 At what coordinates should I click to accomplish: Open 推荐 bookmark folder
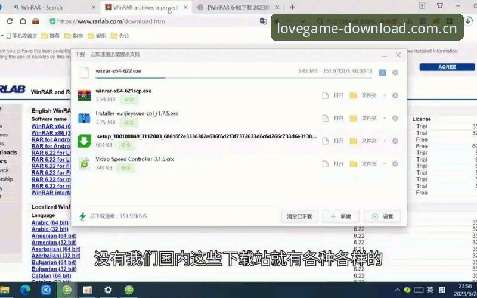[51, 36]
